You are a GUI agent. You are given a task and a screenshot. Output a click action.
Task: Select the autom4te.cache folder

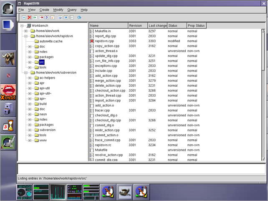50,41
